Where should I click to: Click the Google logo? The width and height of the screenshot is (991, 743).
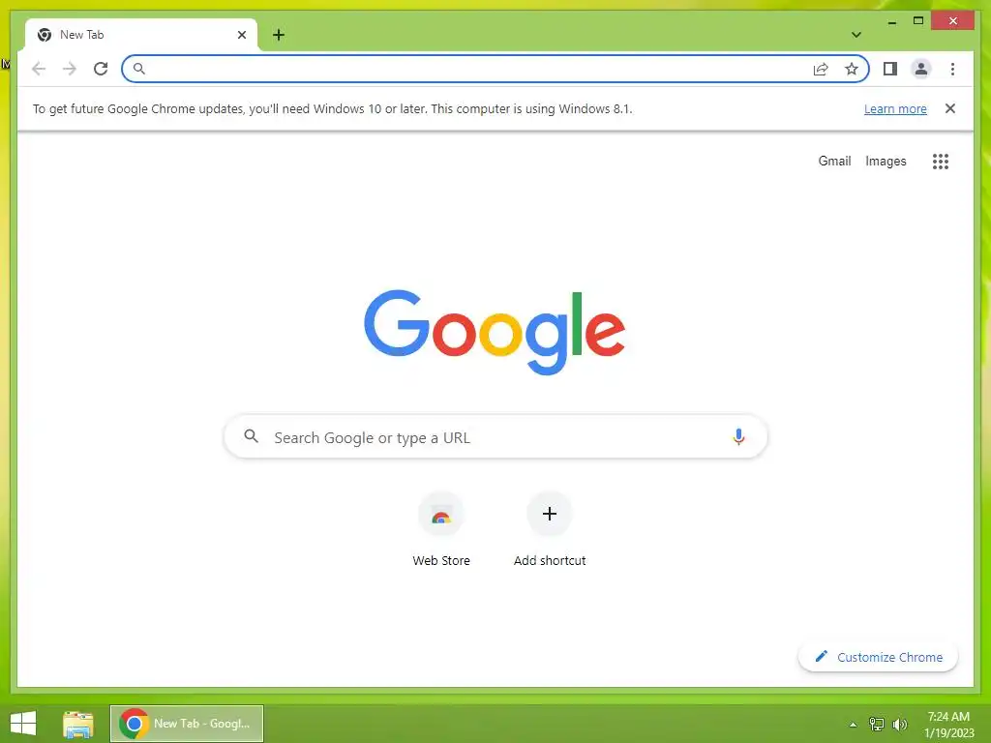[x=495, y=333]
